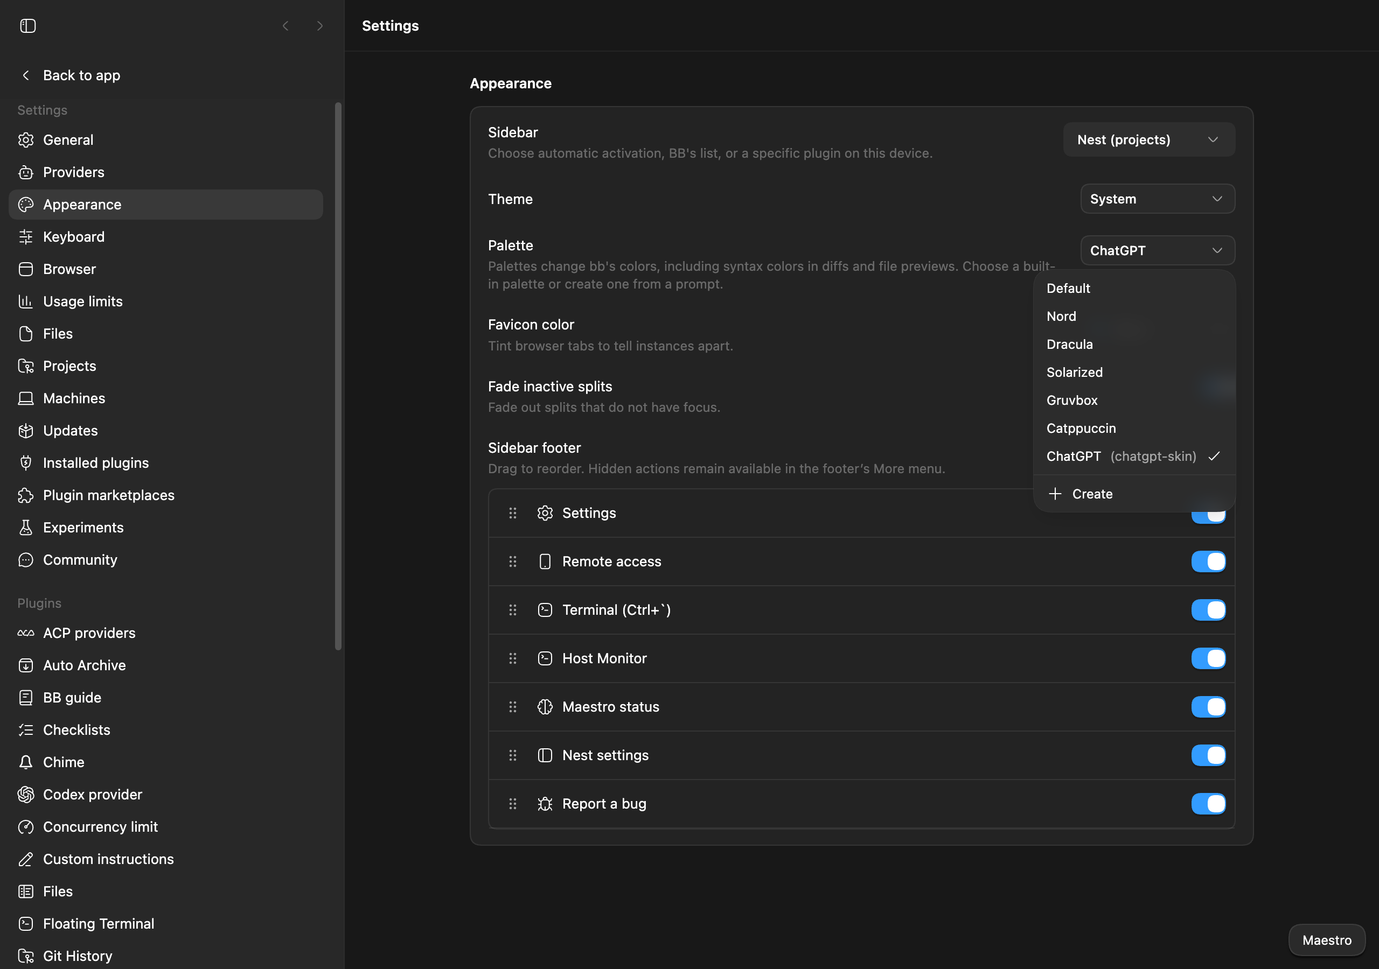Image resolution: width=1379 pixels, height=969 pixels.
Task: Click the Maestro button
Action: point(1327,940)
